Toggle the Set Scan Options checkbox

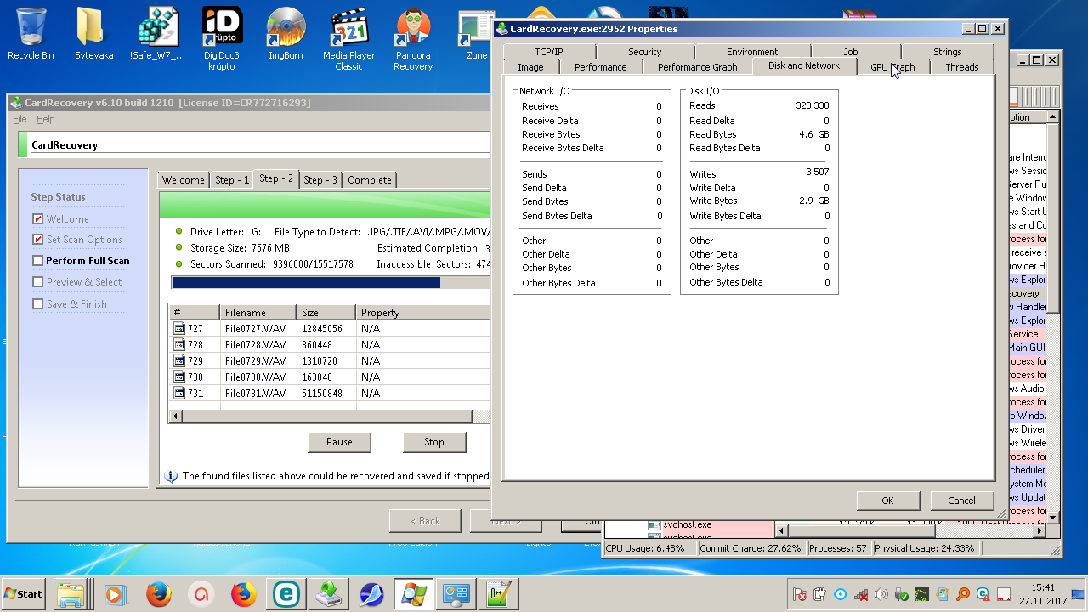coord(37,240)
